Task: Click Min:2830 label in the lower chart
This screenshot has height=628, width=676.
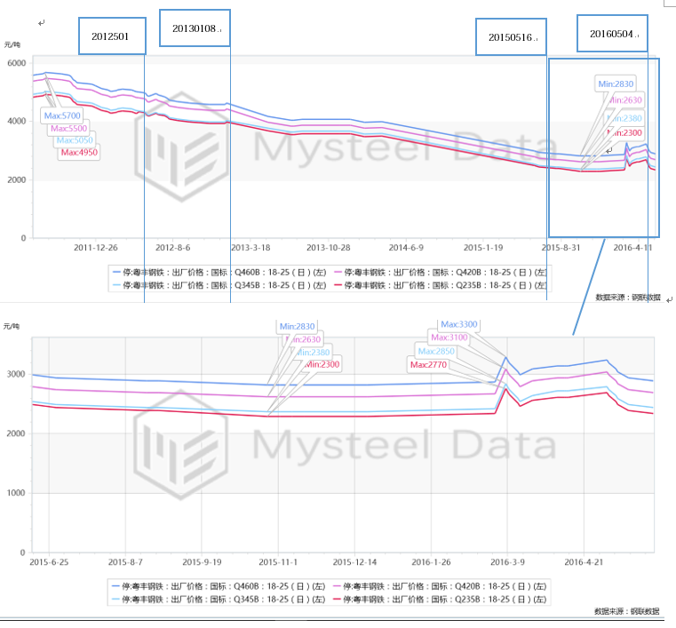Action: click(x=298, y=327)
